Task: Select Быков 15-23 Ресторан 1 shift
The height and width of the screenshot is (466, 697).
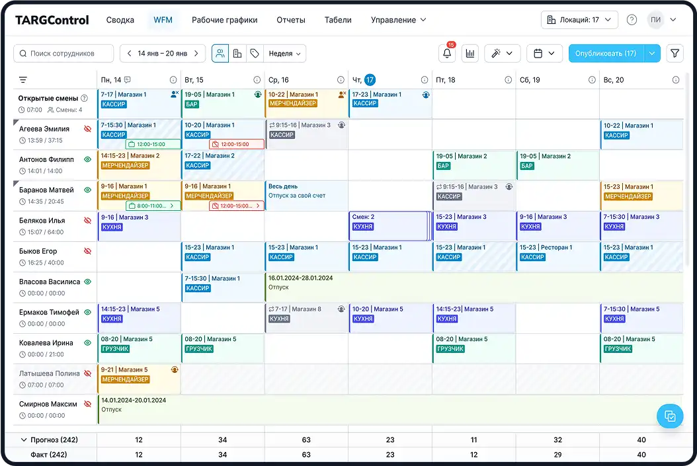Action: pyautogui.click(x=557, y=256)
